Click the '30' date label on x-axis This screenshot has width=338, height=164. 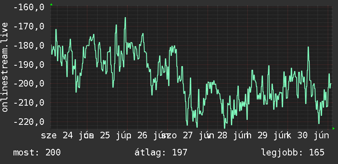[x=302, y=135]
